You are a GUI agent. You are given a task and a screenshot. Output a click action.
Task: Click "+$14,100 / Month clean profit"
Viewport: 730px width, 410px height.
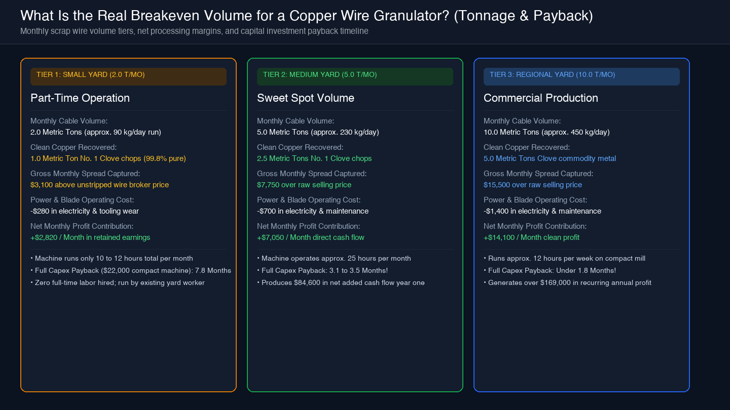pos(531,237)
